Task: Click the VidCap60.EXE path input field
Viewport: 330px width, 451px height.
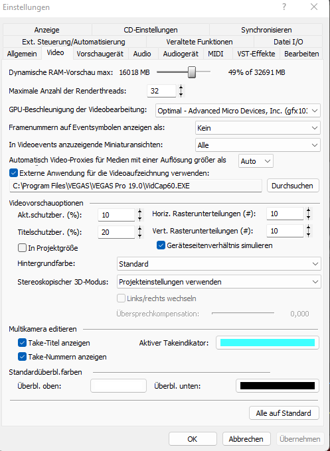Action: [x=135, y=186]
